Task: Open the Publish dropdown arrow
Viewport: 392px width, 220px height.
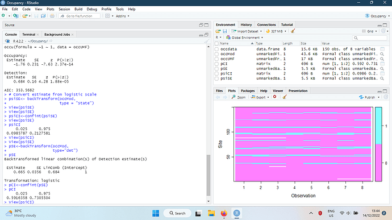Action: click(x=378, y=97)
